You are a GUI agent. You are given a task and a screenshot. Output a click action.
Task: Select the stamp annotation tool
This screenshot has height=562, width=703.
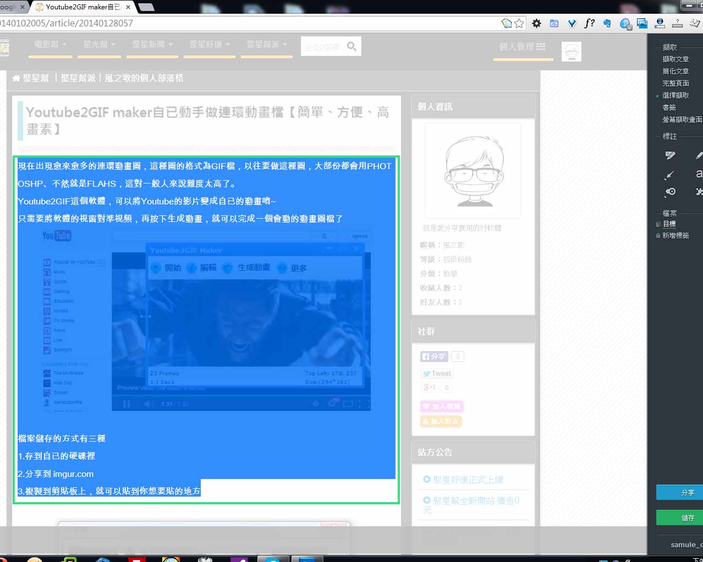pos(670,192)
